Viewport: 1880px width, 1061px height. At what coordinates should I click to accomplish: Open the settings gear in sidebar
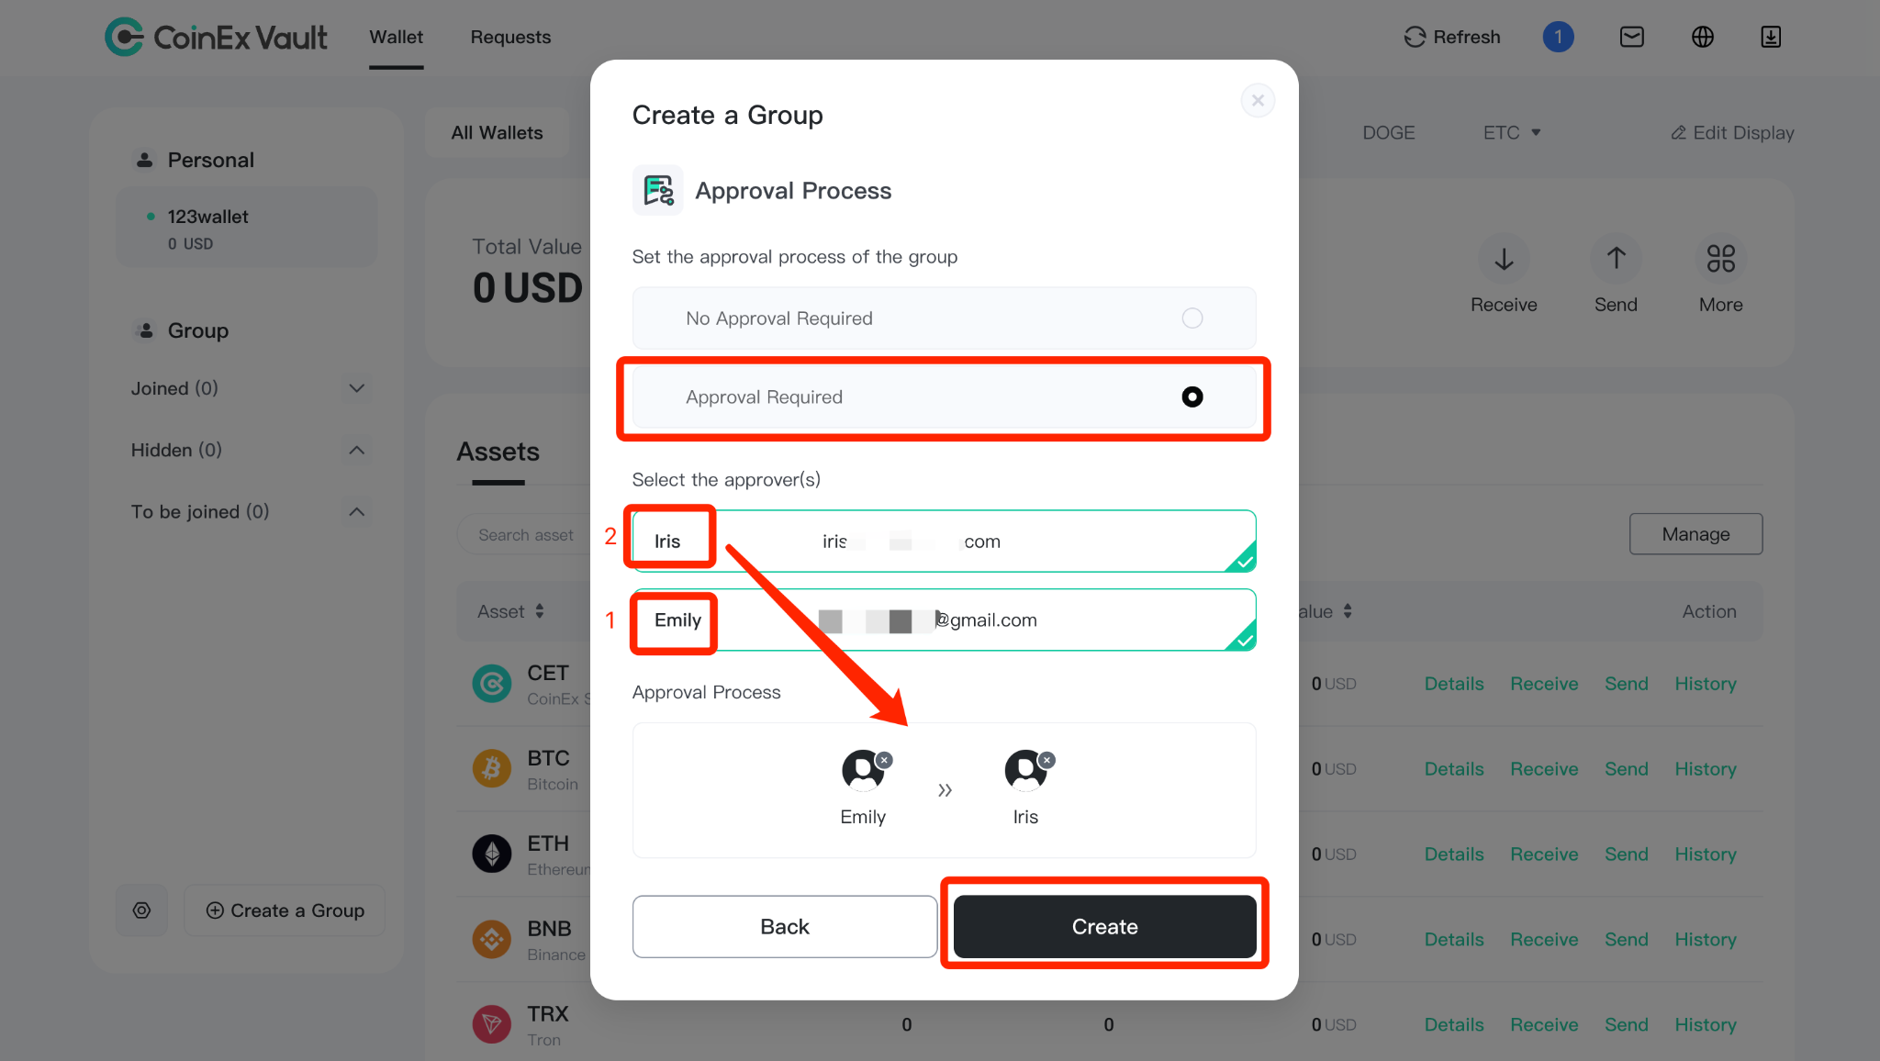point(141,910)
